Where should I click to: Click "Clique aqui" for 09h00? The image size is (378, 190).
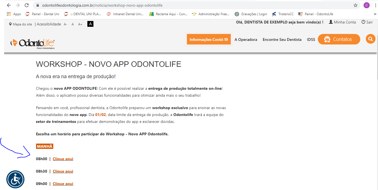click(63, 184)
